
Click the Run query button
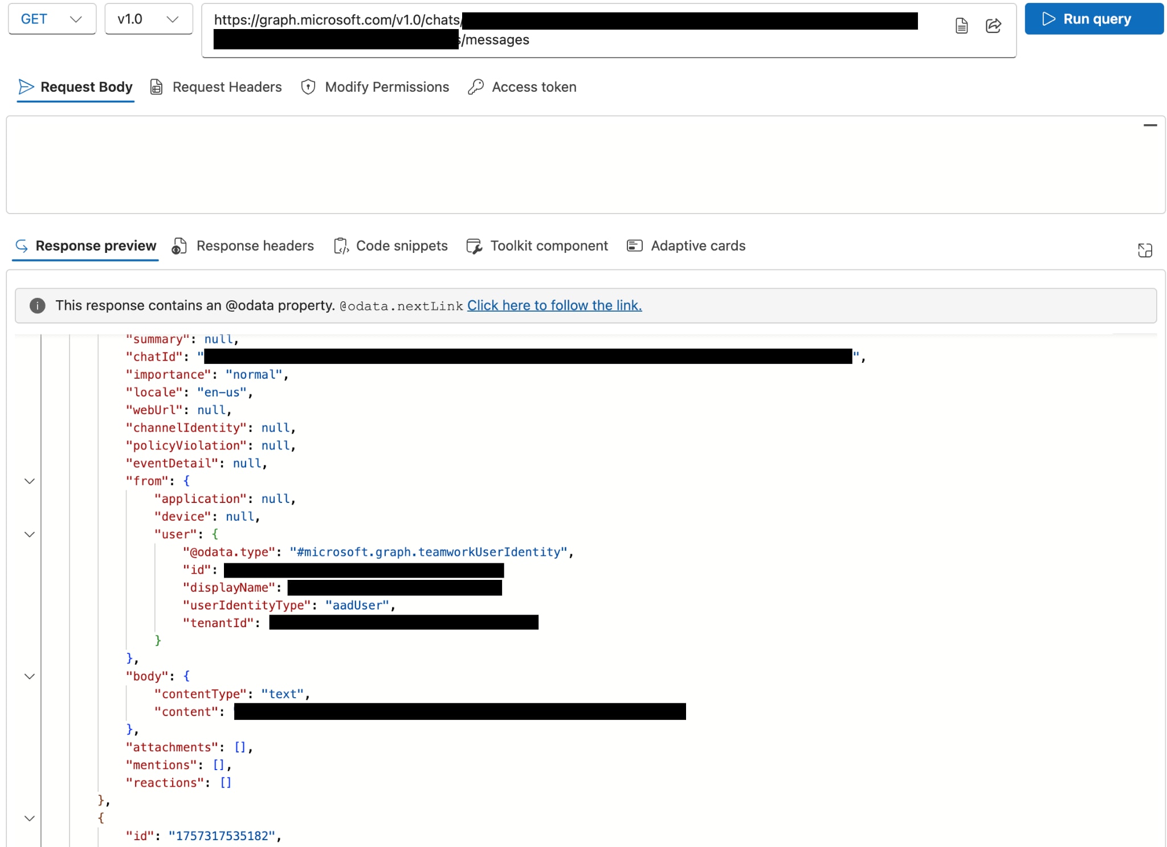coord(1093,19)
